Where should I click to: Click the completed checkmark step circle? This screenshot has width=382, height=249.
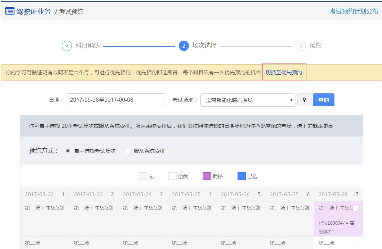tap(67, 45)
